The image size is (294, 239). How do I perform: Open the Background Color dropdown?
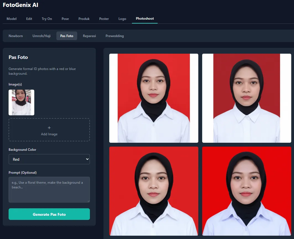(49, 159)
